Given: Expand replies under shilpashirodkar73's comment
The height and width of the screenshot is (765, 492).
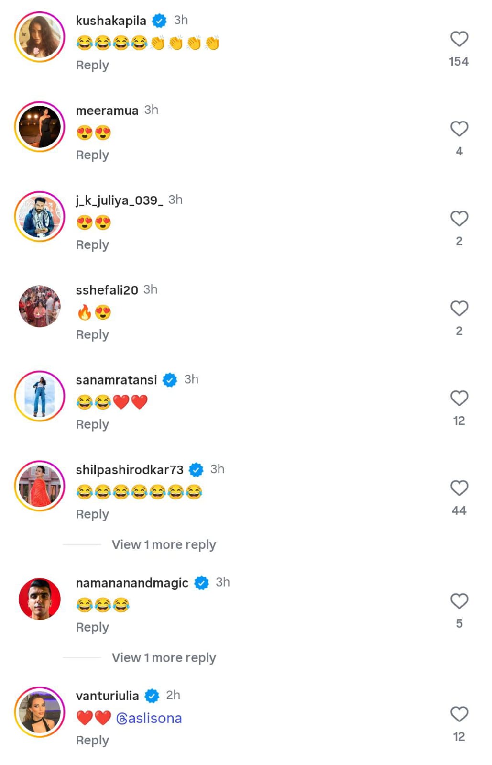Looking at the screenshot, I should pos(164,544).
